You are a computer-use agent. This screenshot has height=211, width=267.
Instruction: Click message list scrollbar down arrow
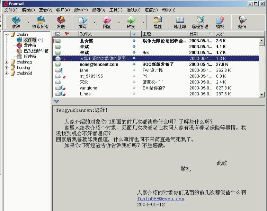tap(261, 94)
